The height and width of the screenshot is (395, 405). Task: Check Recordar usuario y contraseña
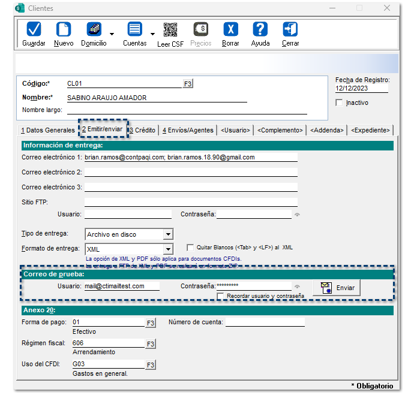[x=220, y=296]
